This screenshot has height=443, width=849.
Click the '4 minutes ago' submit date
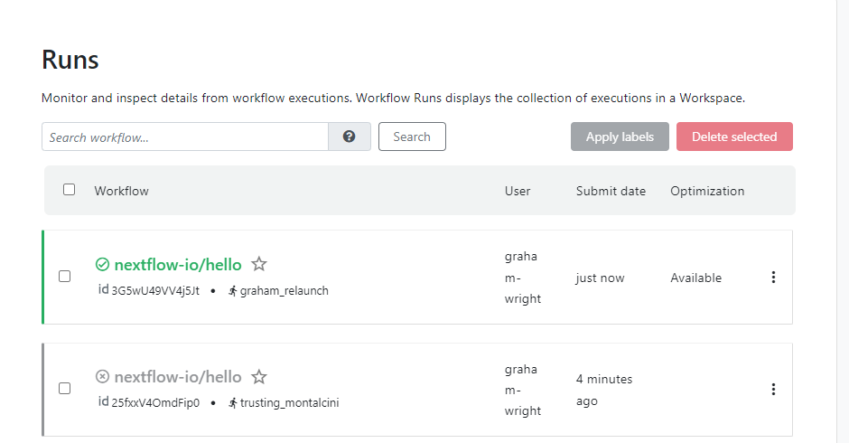[x=604, y=390]
